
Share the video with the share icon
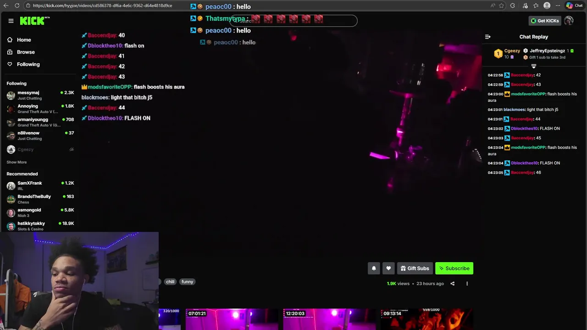[452, 284]
